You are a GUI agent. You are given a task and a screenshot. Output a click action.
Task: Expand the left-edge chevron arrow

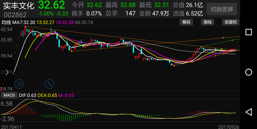(x=7, y=72)
